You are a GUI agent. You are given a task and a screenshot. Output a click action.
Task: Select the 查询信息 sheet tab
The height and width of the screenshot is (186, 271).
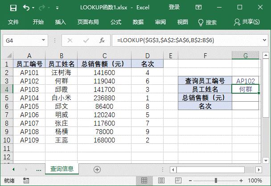(x=62, y=169)
